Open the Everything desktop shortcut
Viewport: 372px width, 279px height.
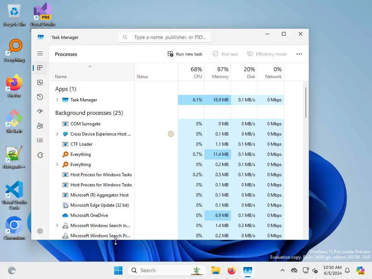14,50
